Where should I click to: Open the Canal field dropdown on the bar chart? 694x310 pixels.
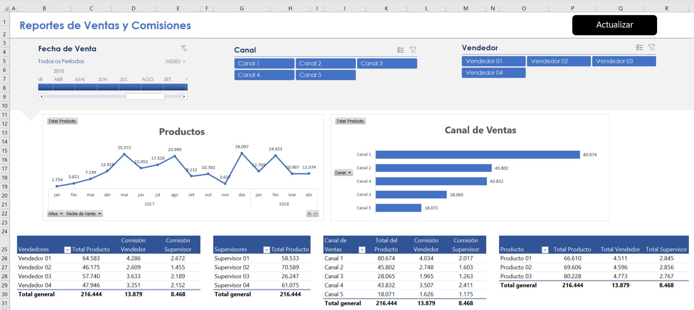[x=343, y=173]
